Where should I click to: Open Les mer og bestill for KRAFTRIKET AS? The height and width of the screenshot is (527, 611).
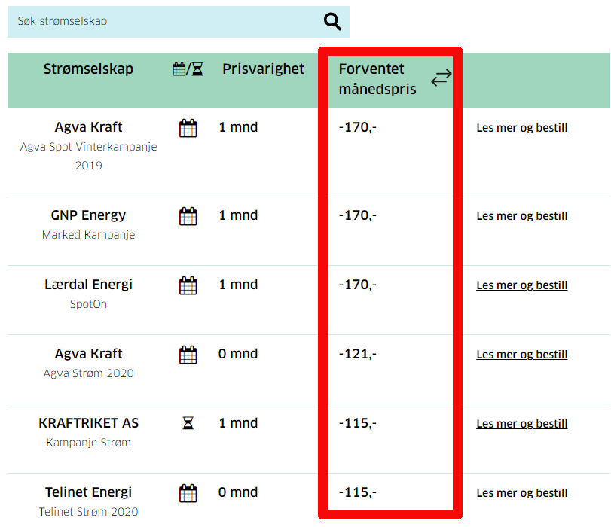pyautogui.click(x=522, y=424)
